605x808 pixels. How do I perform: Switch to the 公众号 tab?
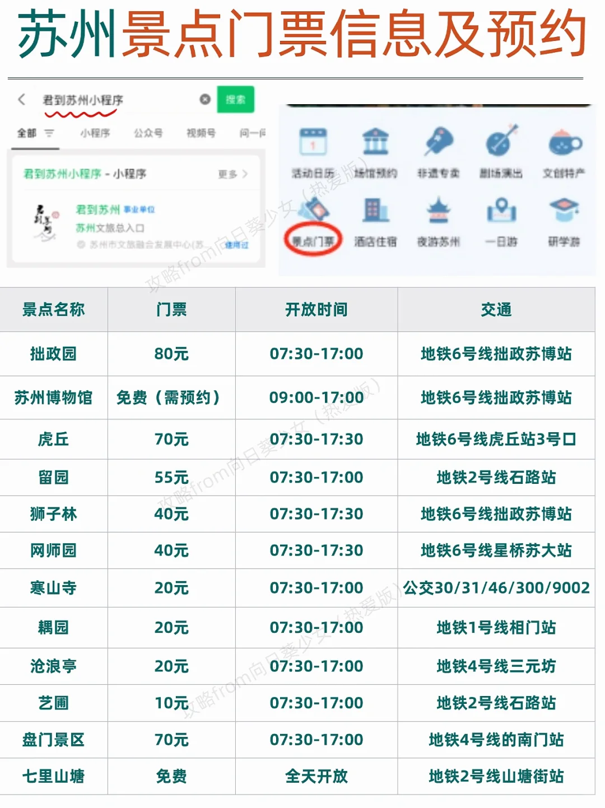(148, 133)
